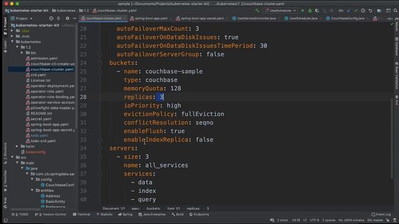Click collapse all icon in Project panel

(59, 18)
